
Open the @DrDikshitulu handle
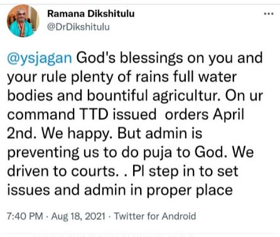(78, 27)
